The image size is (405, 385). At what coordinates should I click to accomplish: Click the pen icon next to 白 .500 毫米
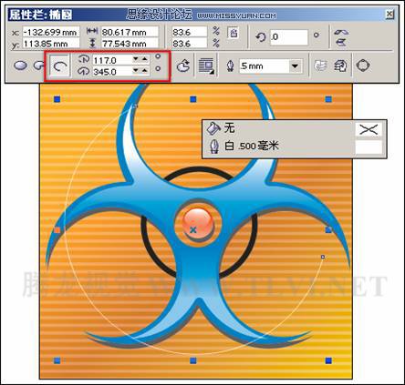click(x=214, y=147)
